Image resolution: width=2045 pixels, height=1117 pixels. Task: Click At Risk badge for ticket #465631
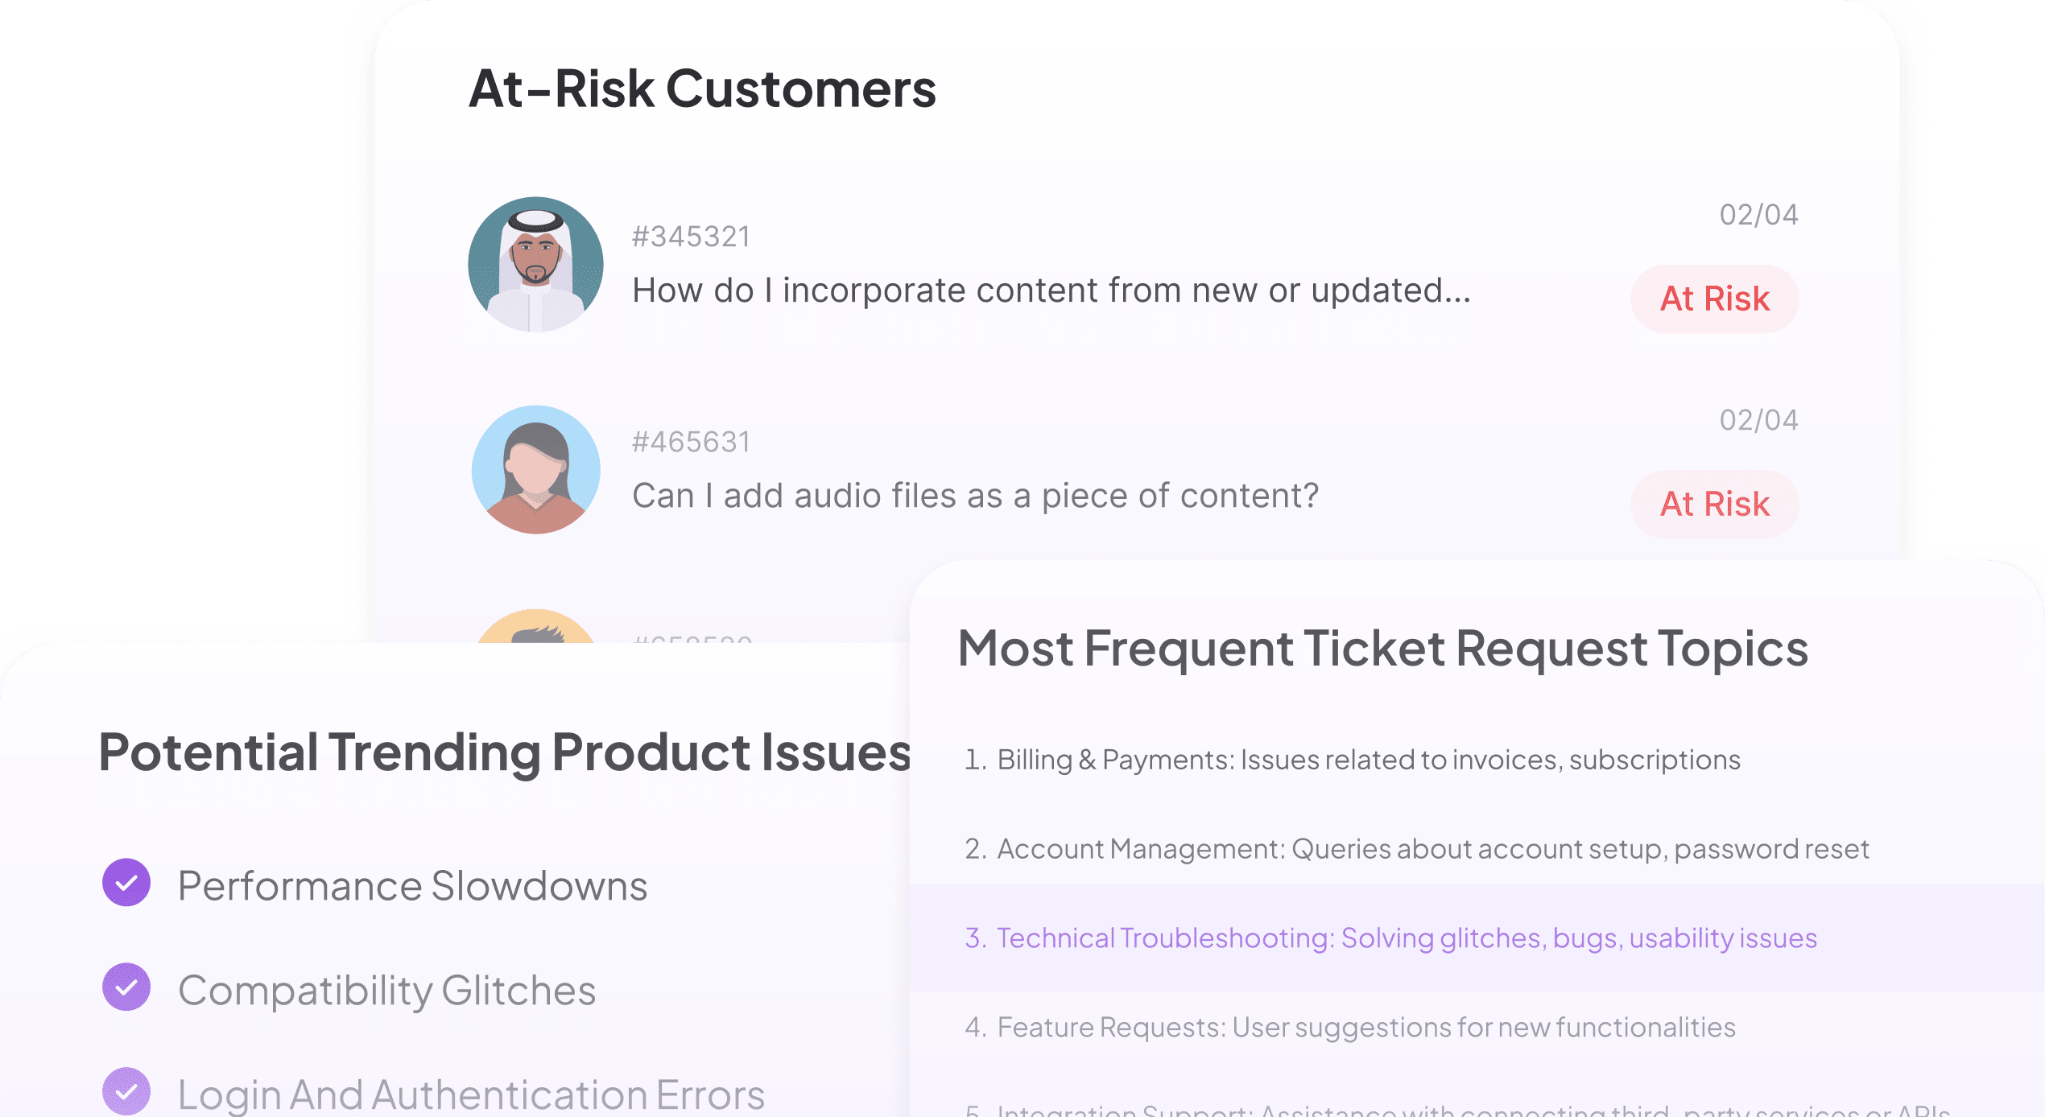[x=1715, y=504]
